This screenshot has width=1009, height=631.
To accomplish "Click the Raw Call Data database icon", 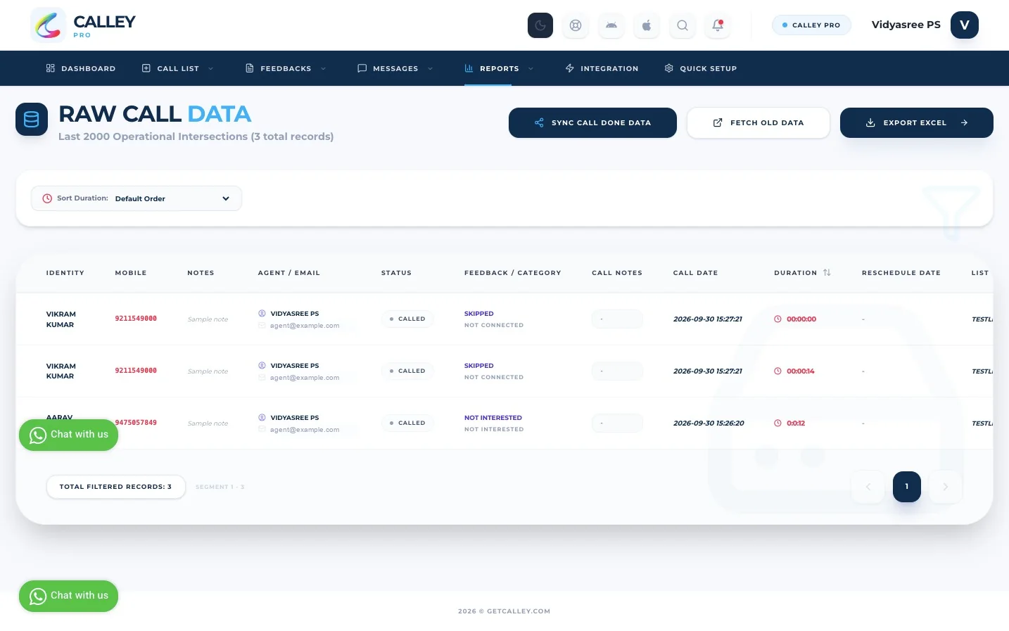I will [32, 120].
